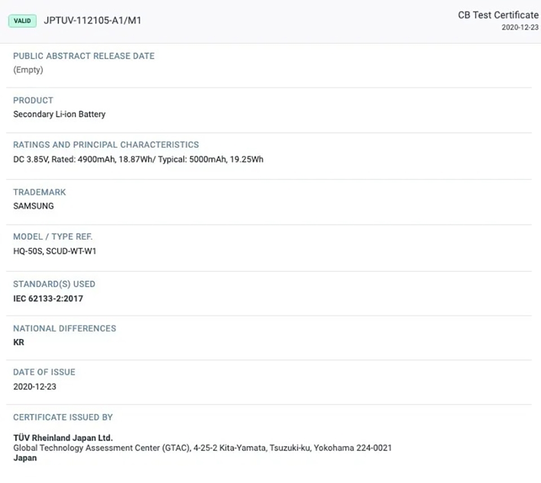Select model text HQ-50S, SCUD-WT-W1

pos(55,251)
